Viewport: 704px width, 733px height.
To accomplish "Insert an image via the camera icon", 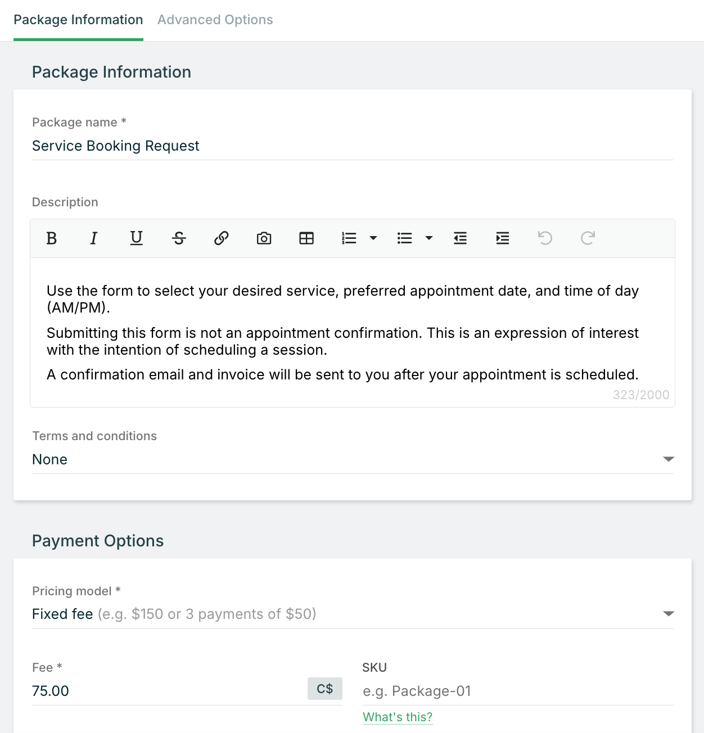I will [264, 238].
